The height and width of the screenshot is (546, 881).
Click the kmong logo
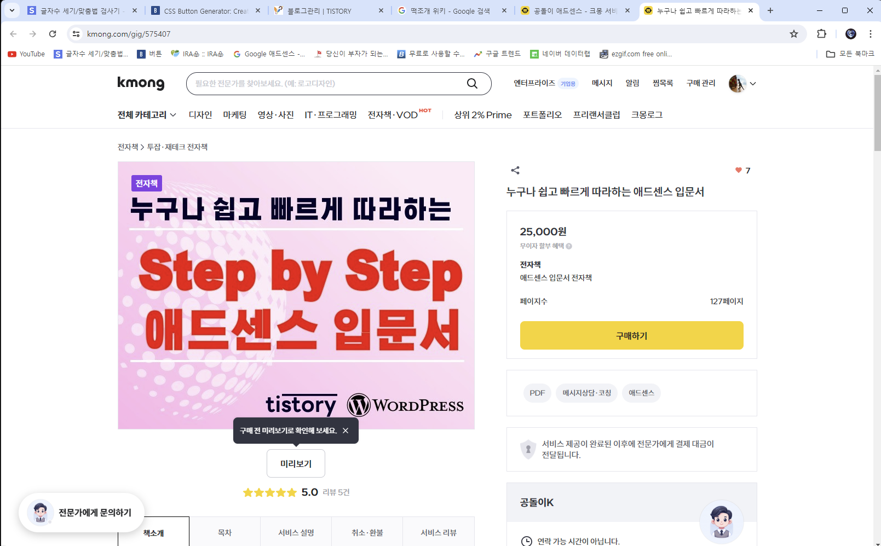141,83
